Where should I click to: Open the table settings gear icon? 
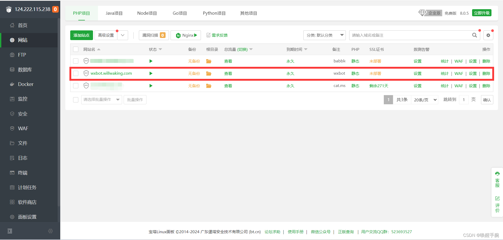[488, 35]
